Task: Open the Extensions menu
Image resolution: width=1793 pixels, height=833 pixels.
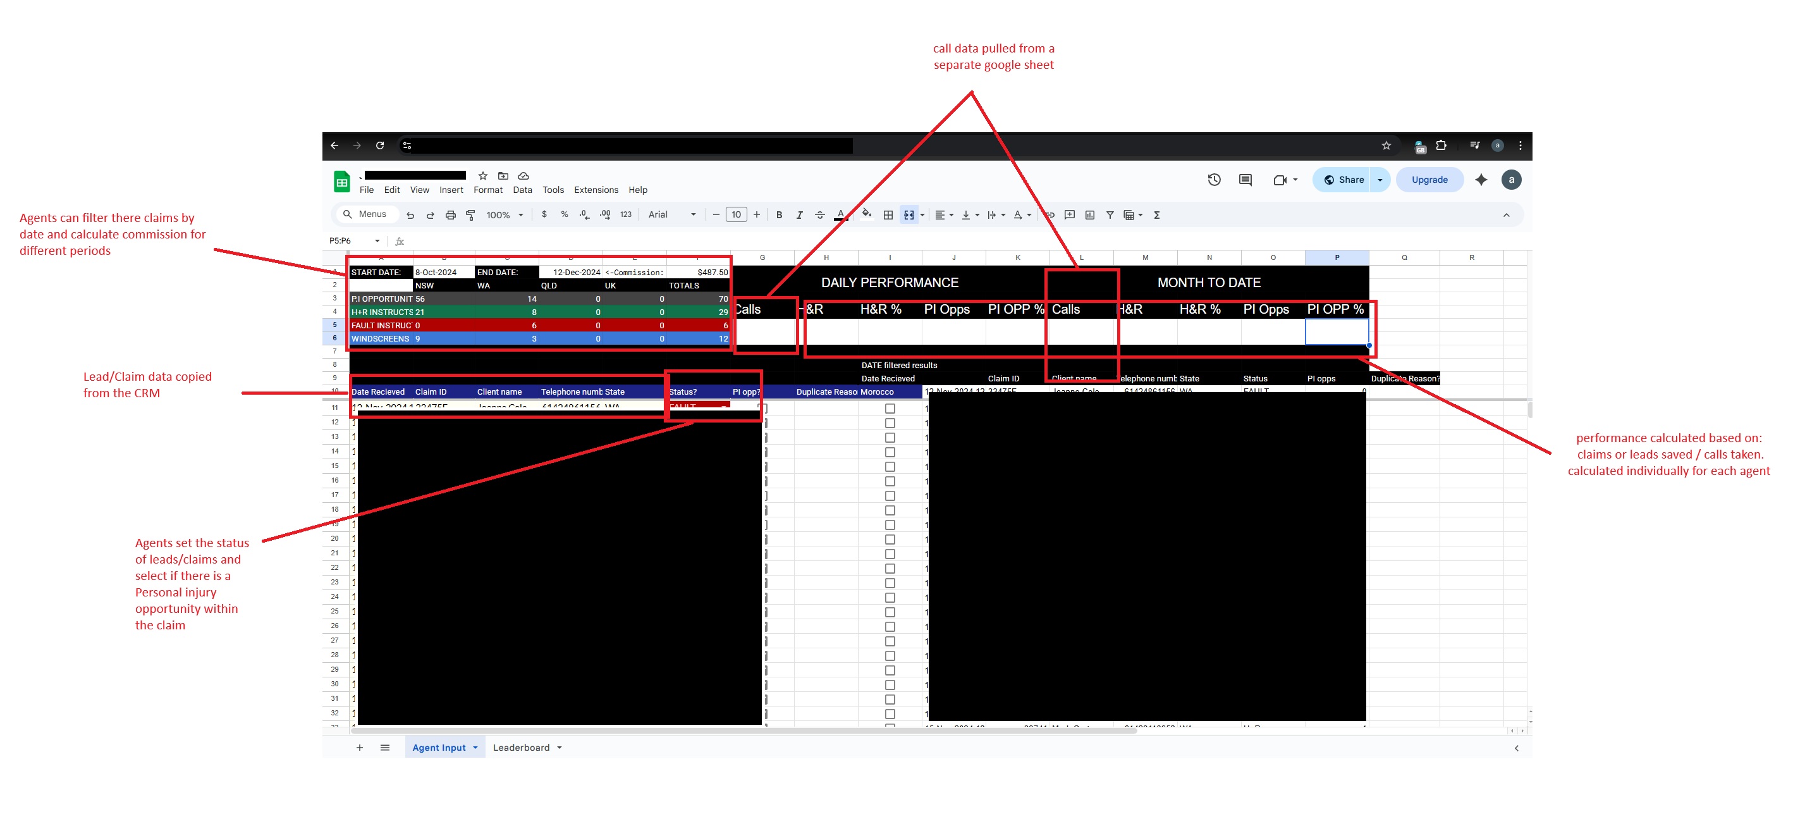Action: coord(595,190)
